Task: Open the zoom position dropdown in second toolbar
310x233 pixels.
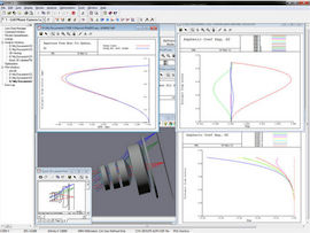Action: pyautogui.click(x=44, y=19)
